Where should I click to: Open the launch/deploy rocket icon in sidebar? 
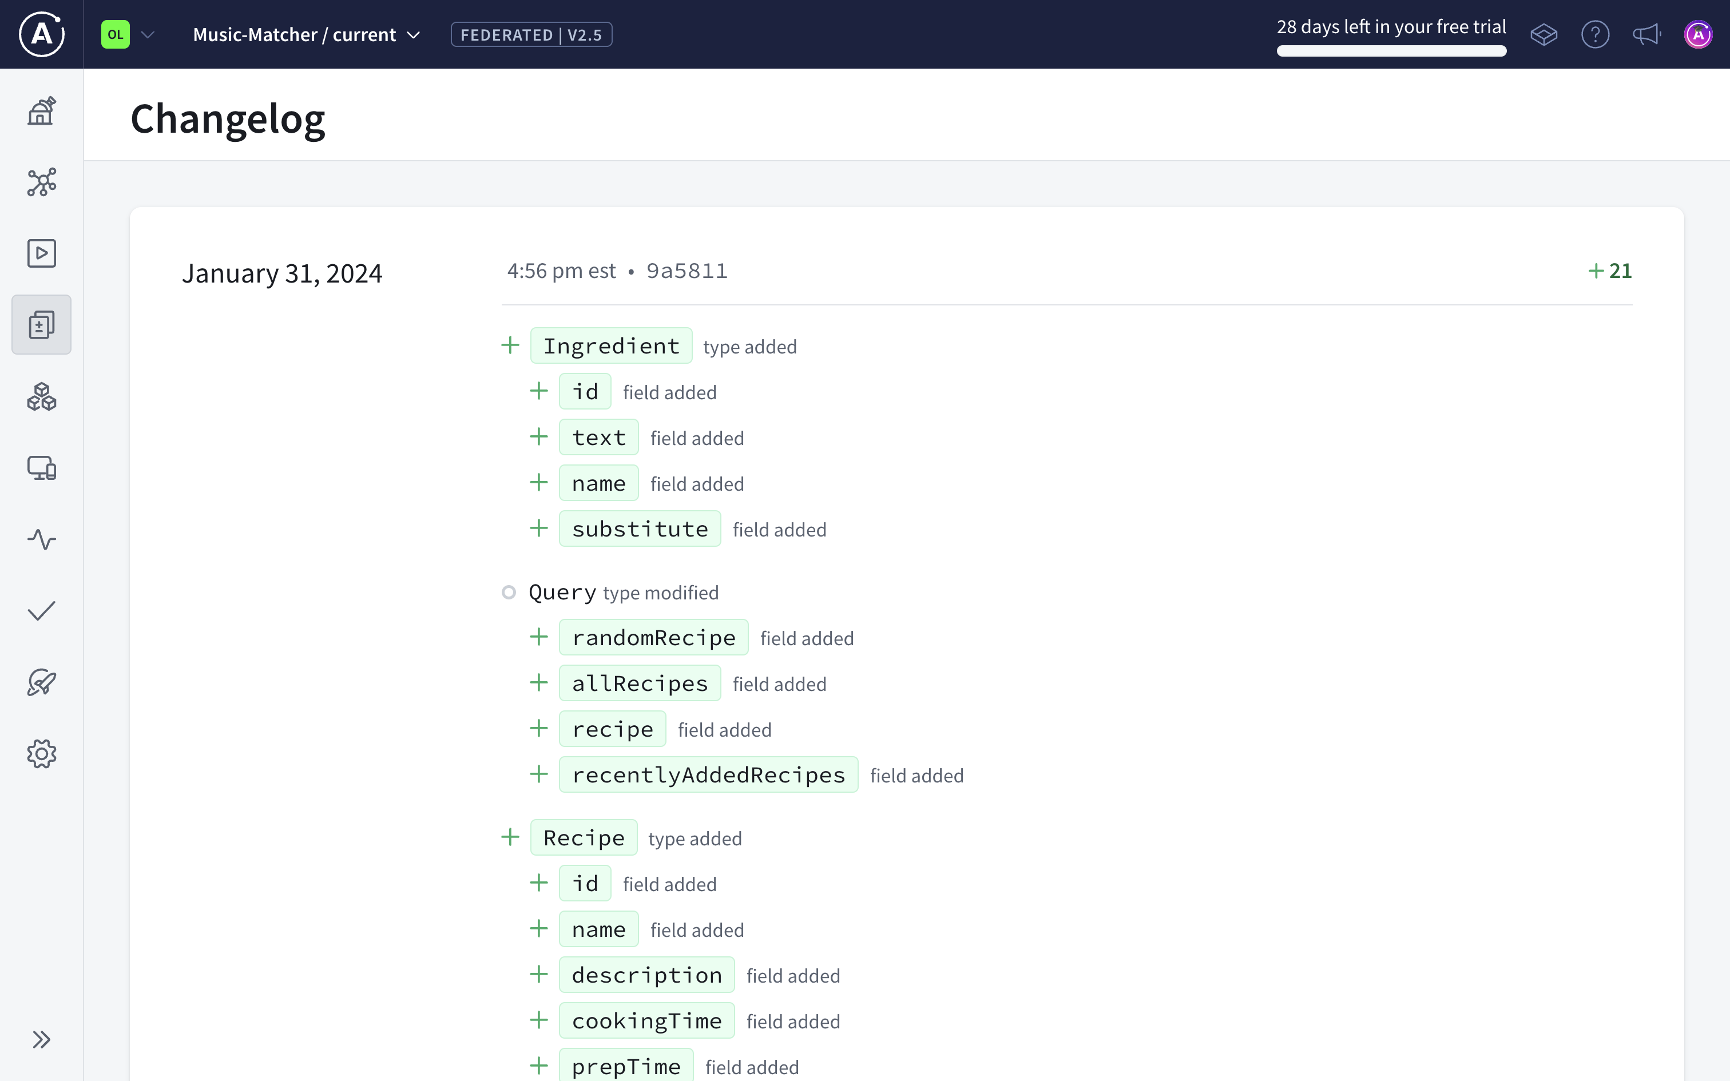[41, 681]
